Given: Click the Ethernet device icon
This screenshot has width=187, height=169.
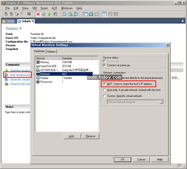Looking at the screenshot, I should tap(38, 74).
